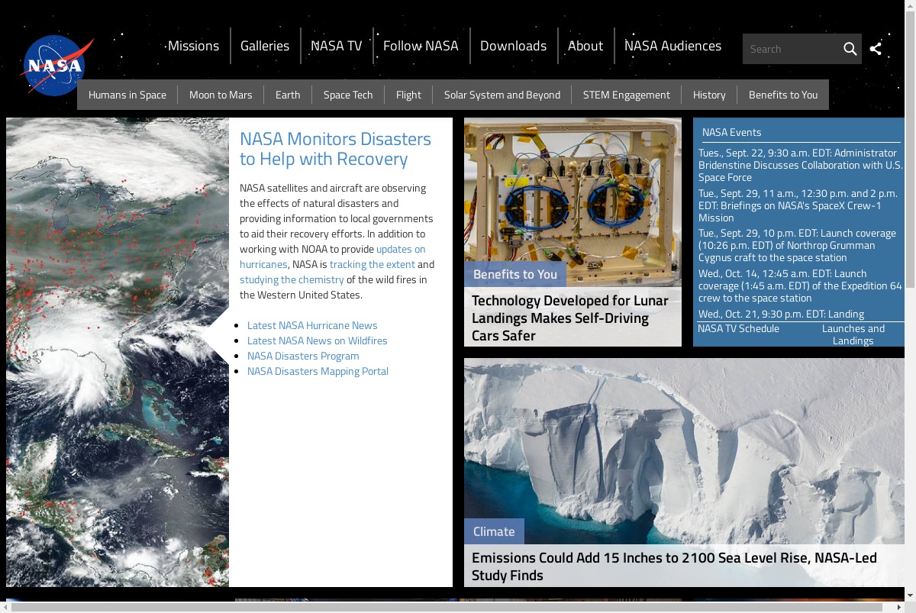Open the self-driving cars article headline

pos(570,318)
